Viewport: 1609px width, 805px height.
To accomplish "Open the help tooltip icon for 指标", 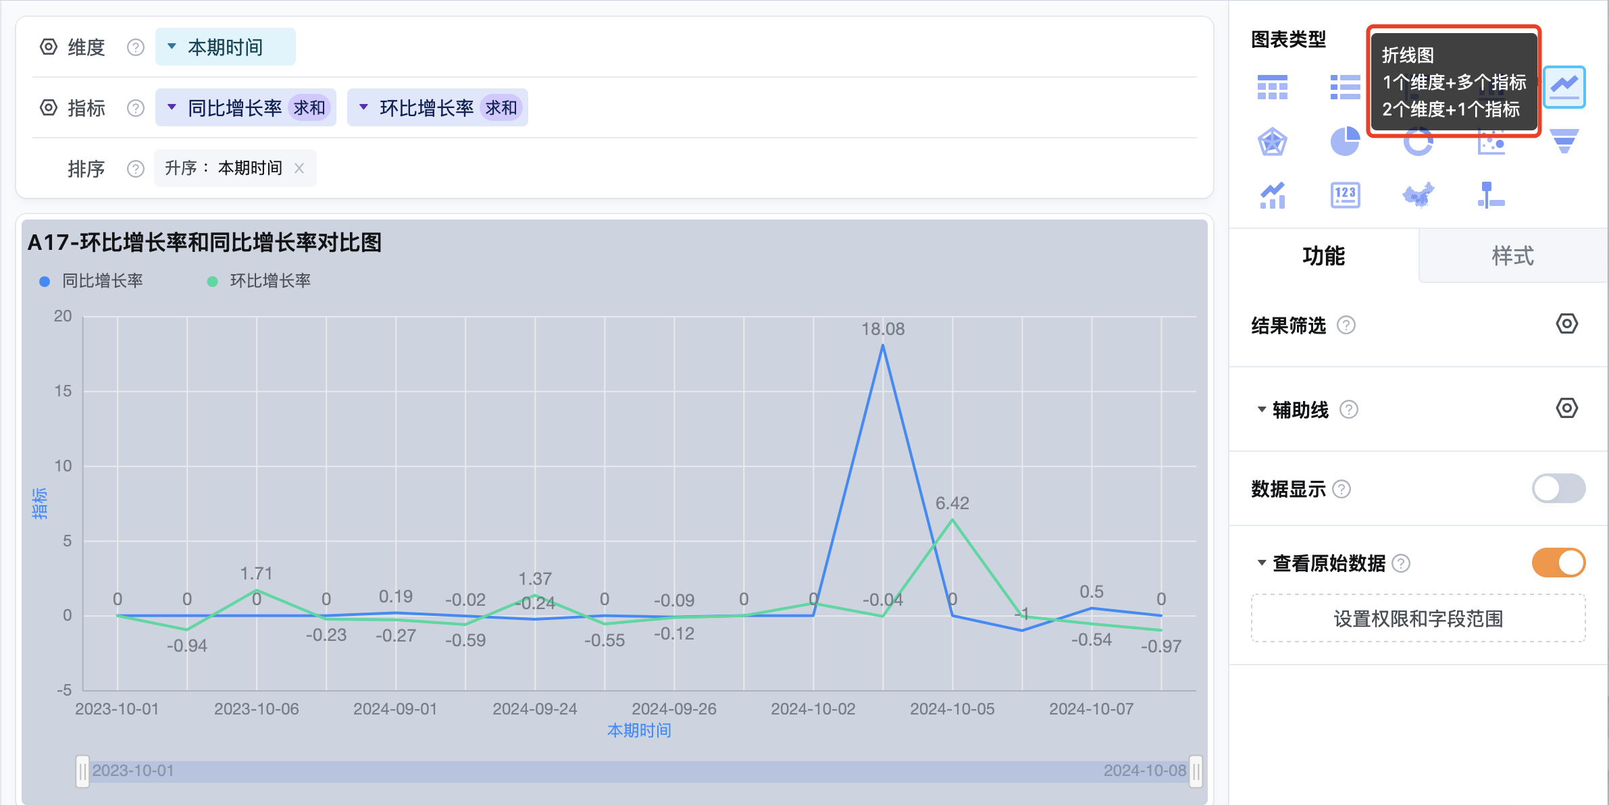I will tap(136, 108).
